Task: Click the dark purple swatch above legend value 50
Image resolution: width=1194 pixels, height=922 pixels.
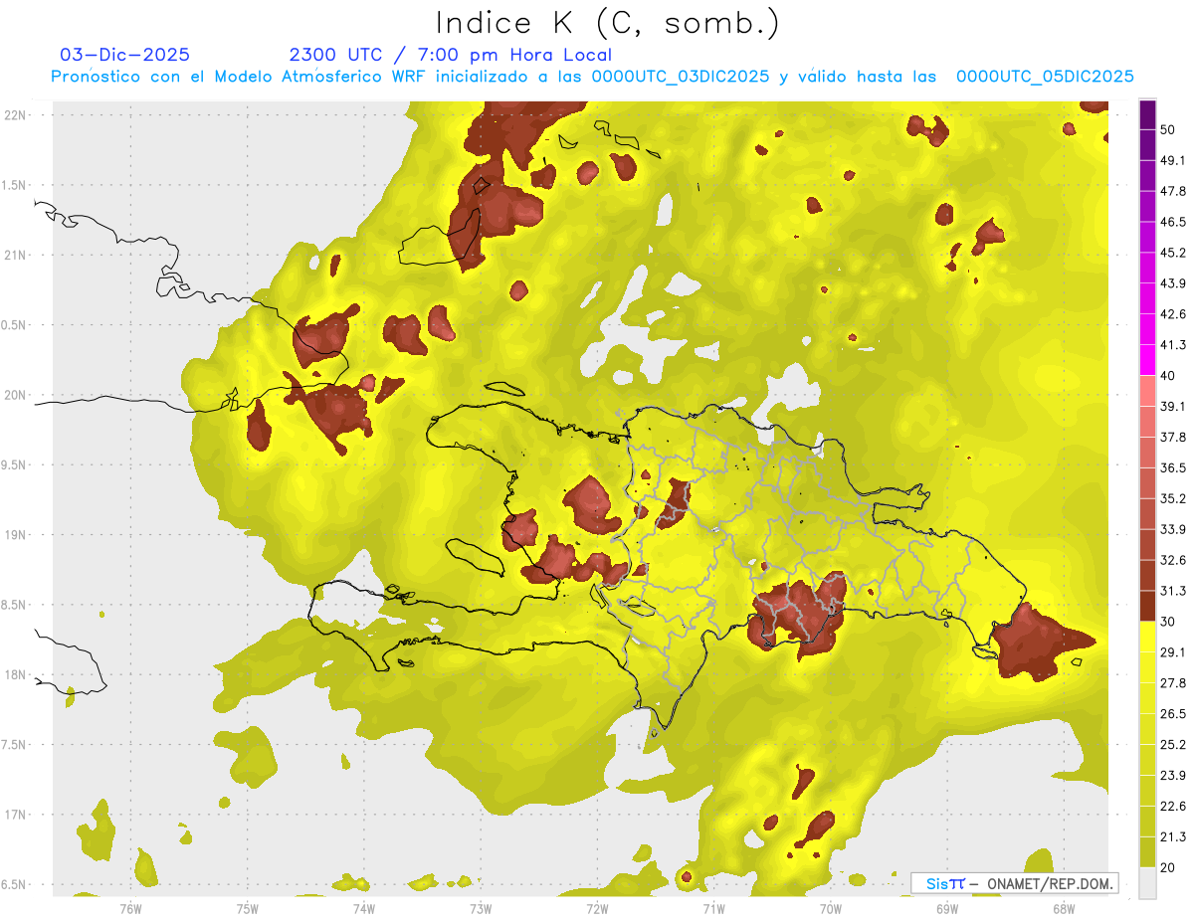Action: pyautogui.click(x=1147, y=114)
